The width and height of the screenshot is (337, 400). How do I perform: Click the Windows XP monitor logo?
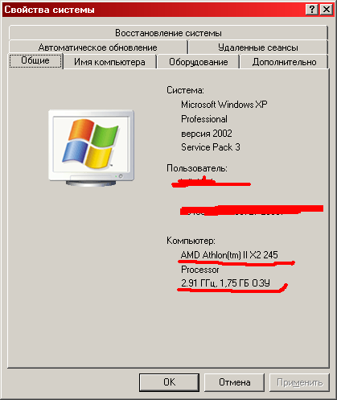pos(92,148)
